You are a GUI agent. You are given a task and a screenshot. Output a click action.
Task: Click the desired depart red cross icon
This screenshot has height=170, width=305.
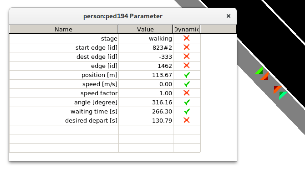[x=187, y=120]
